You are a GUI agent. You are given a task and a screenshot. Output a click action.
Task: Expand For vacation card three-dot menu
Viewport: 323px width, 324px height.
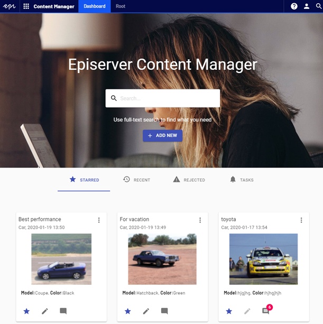pos(200,220)
